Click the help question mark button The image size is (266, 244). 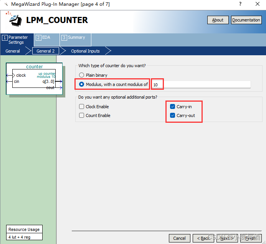coord(240,4)
